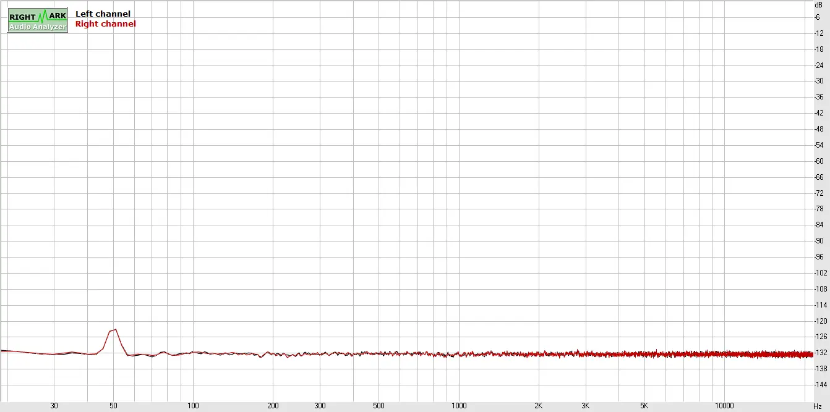830x412 pixels.
Task: Click the 500 frequency axis label
Action: (x=379, y=406)
